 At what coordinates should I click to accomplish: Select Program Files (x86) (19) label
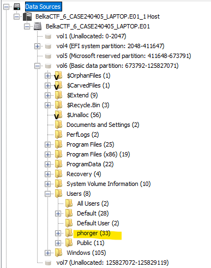tap(98, 154)
